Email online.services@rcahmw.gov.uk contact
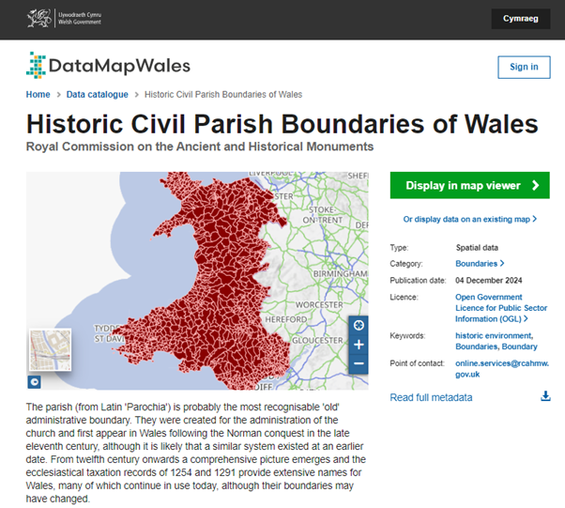This screenshot has height=508, width=565. tap(502, 368)
